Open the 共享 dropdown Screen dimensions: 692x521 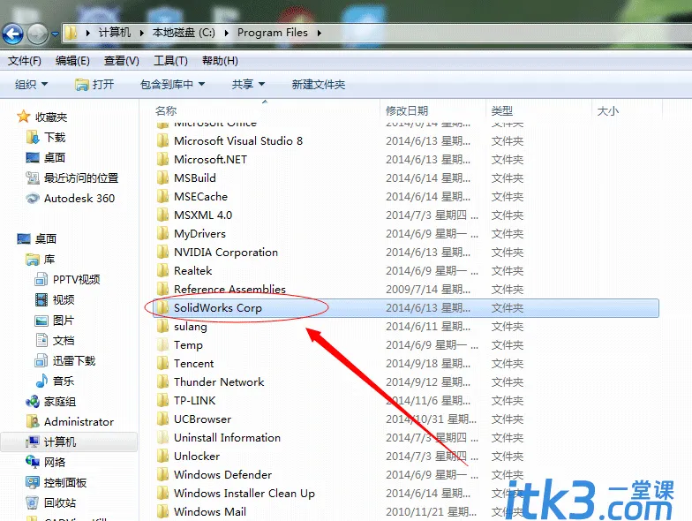[x=249, y=84]
